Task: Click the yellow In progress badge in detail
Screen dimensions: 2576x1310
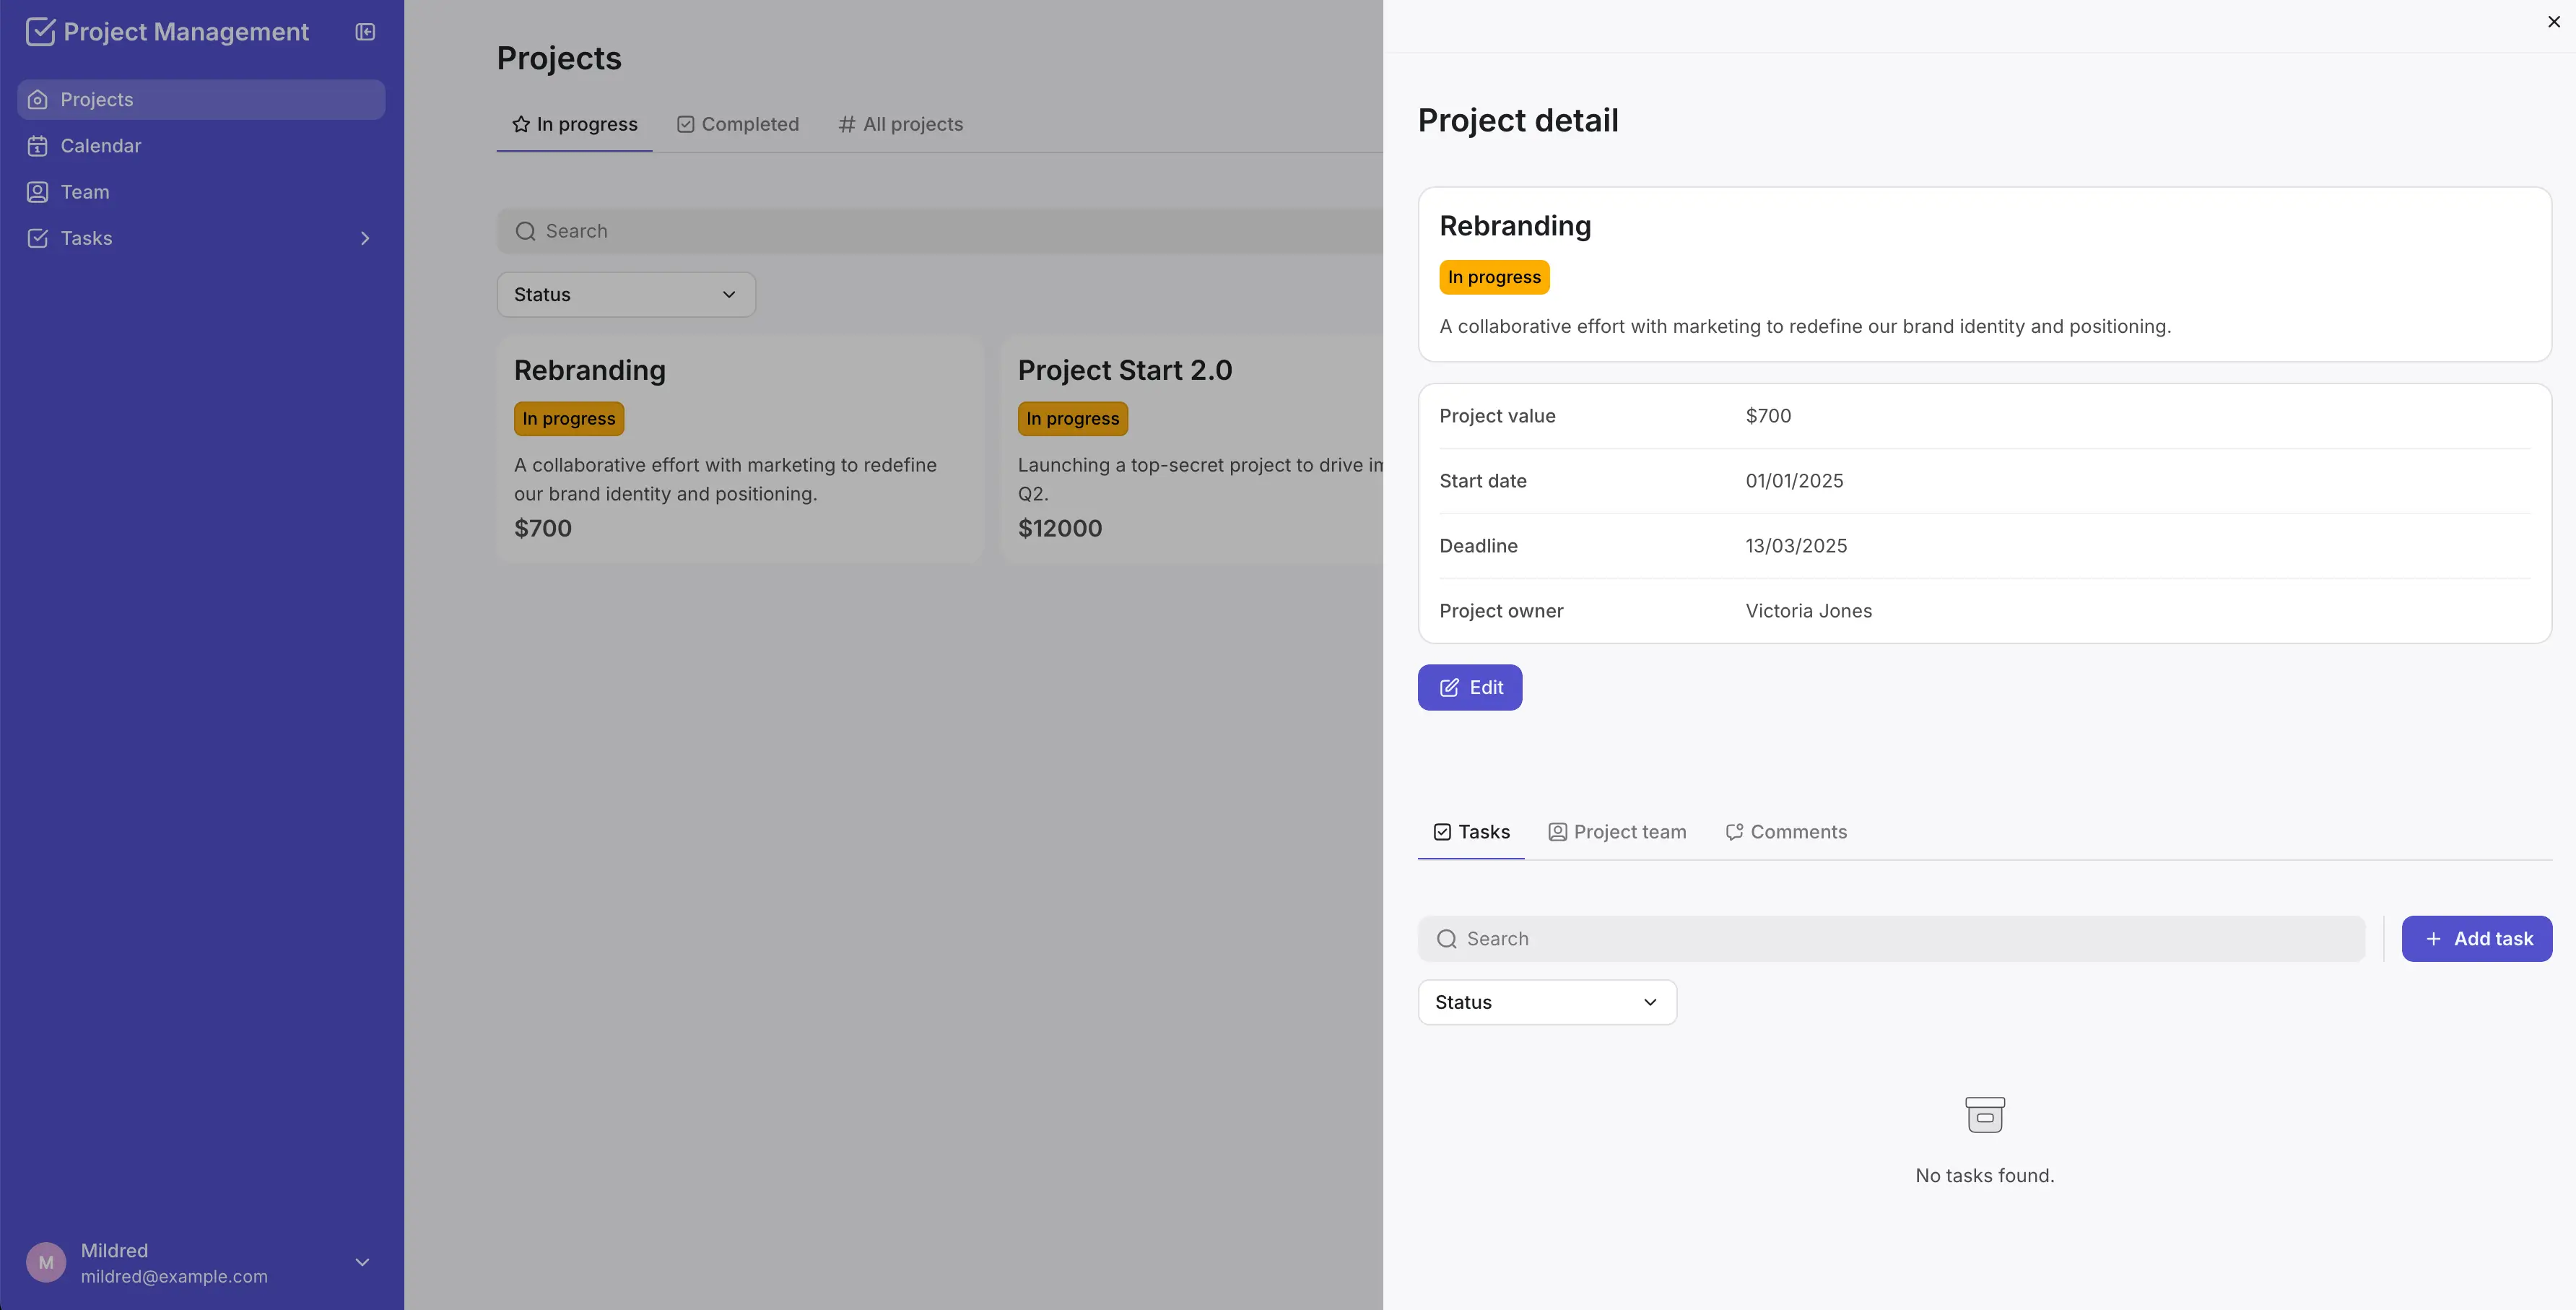Action: [x=1493, y=277]
